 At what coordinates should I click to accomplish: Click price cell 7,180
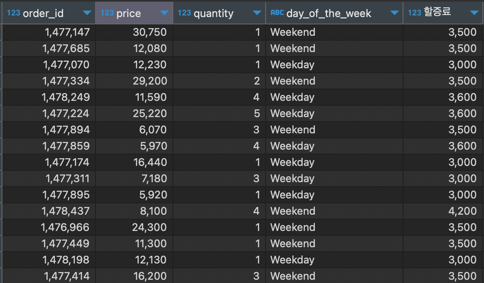[x=135, y=179]
